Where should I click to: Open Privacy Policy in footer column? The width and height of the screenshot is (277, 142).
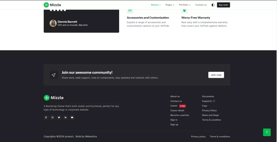pyautogui.click(x=209, y=110)
